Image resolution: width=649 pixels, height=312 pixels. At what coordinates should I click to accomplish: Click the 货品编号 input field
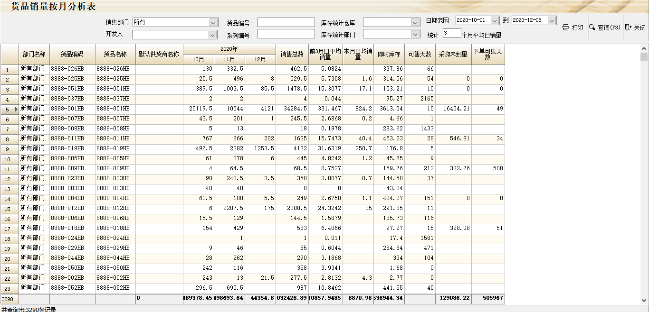coord(286,22)
